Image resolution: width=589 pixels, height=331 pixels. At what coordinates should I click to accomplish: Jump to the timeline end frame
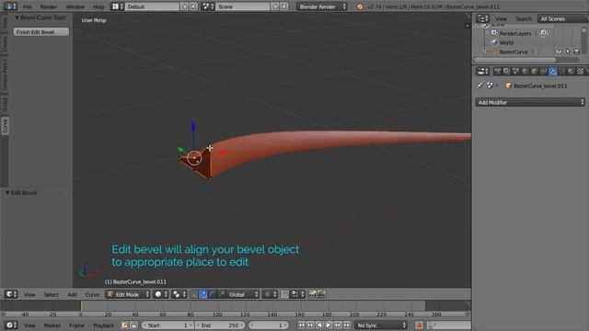(x=347, y=325)
